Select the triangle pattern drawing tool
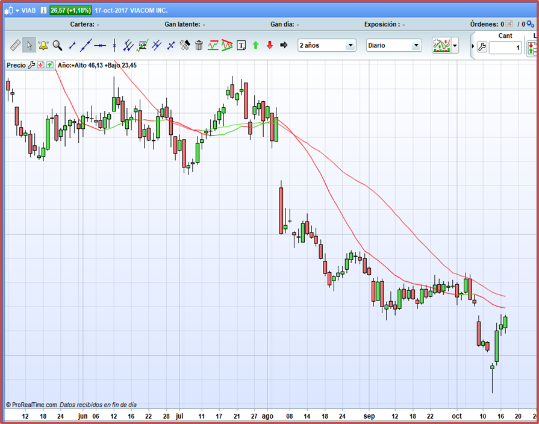 (227, 45)
